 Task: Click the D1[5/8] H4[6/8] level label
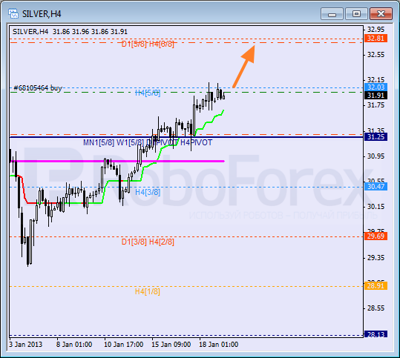148,44
